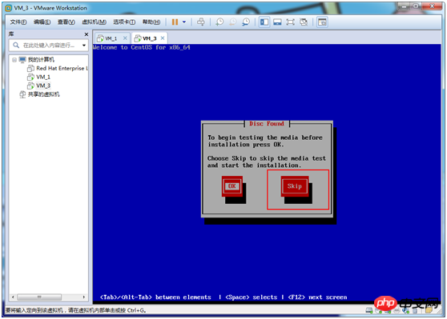Minimize the VMware Workstation window
Viewport: 447px width, 319px height.
coord(404,6)
